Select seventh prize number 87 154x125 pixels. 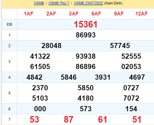click(69, 120)
